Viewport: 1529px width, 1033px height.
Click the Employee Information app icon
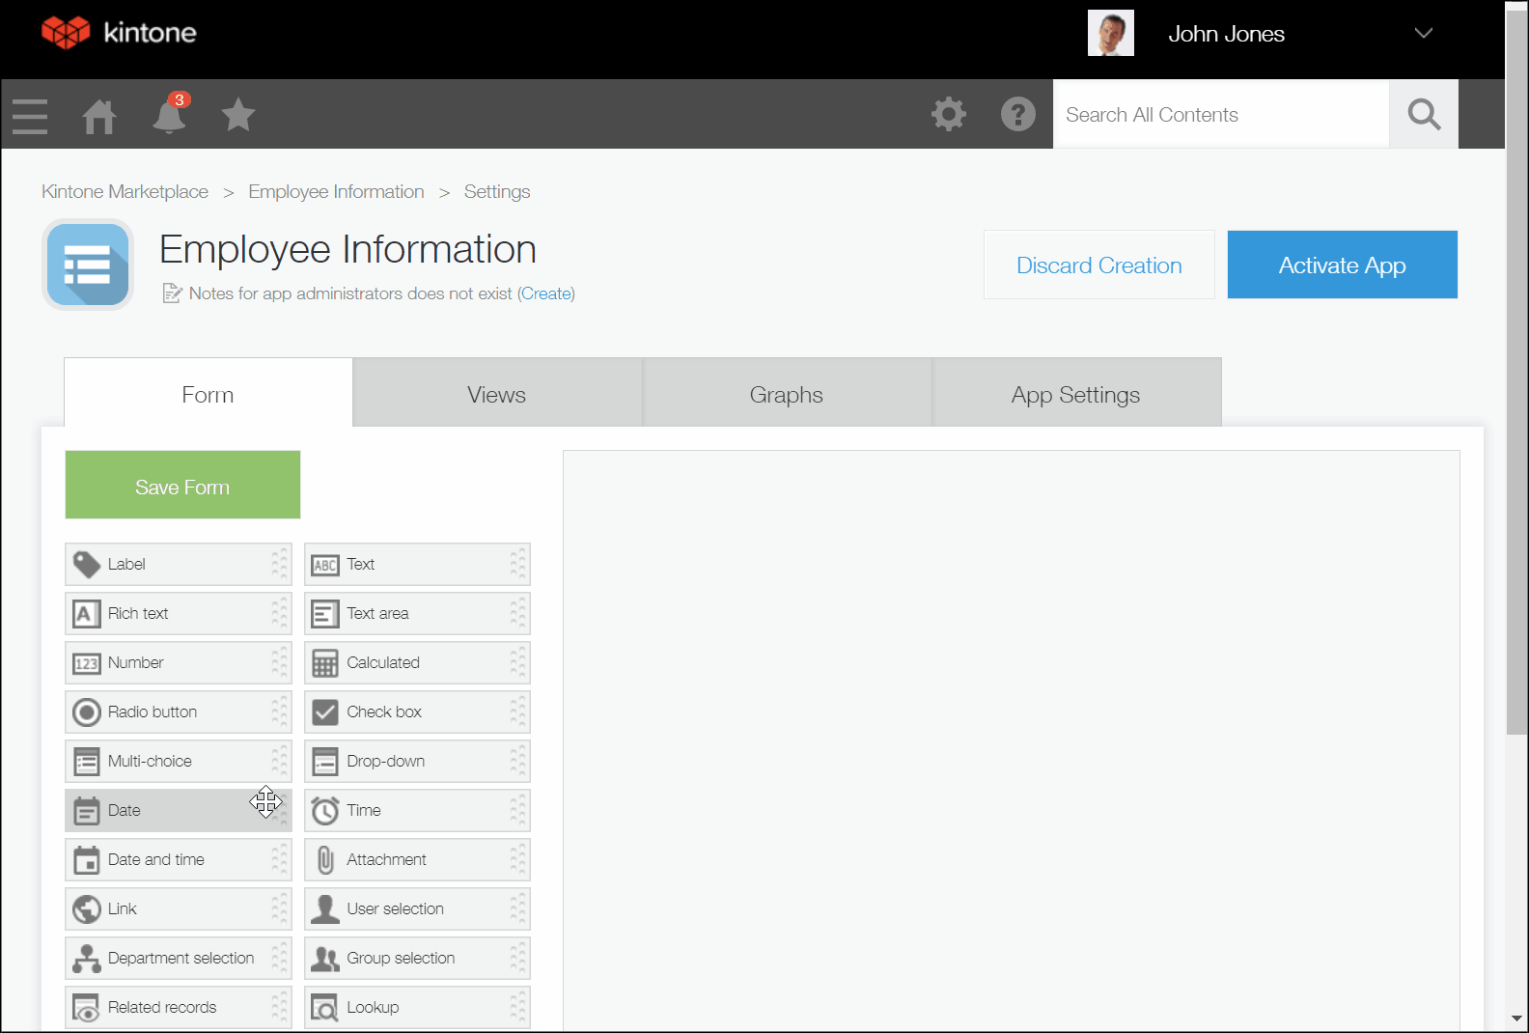click(x=88, y=265)
